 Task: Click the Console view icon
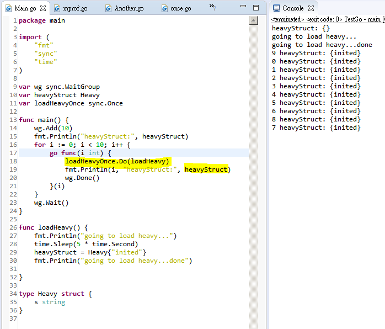276,8
